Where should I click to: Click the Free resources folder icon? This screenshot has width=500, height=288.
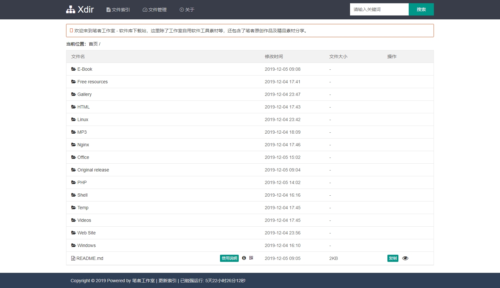click(x=74, y=82)
